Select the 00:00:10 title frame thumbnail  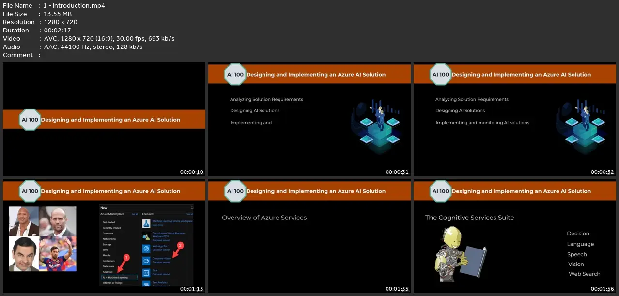pos(104,119)
